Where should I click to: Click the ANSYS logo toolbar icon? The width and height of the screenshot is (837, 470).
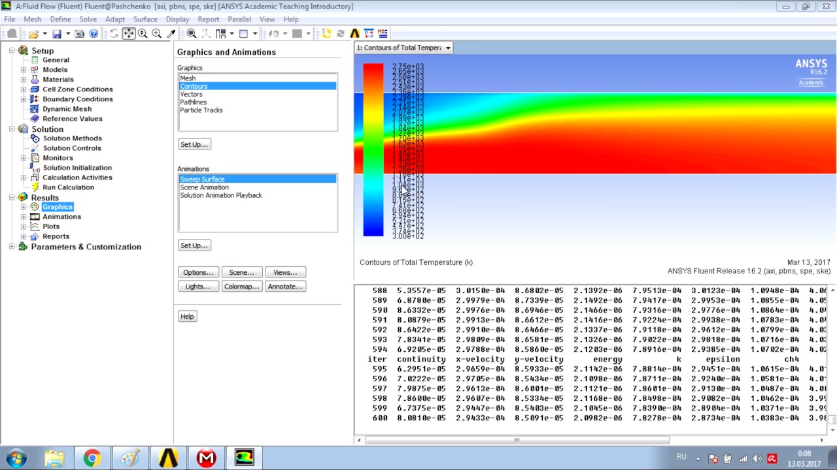pyautogui.click(x=354, y=33)
